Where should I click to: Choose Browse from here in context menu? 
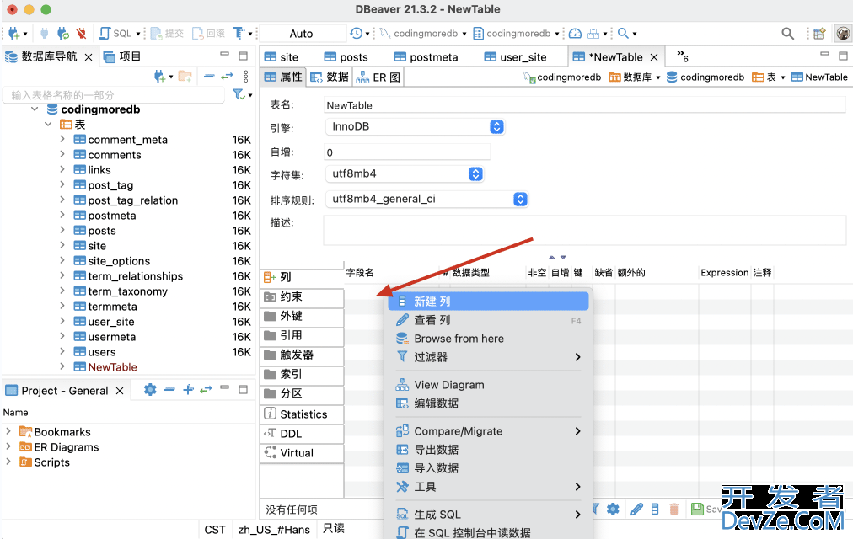[x=489, y=339]
